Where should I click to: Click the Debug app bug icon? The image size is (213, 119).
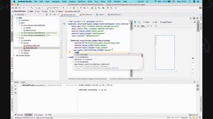[74, 8]
